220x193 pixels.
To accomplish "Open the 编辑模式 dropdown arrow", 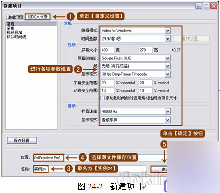I will pyautogui.click(x=168, y=31).
